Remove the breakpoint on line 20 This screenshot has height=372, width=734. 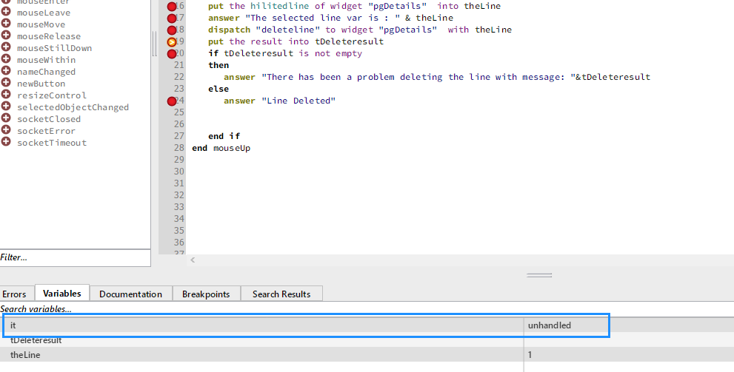(172, 54)
